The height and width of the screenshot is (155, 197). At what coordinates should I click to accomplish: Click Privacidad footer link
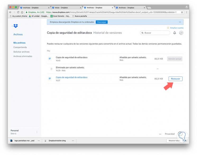(x=169, y=134)
